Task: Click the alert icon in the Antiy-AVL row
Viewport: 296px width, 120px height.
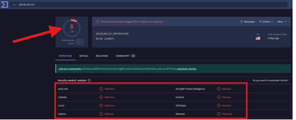Action: pos(101,89)
